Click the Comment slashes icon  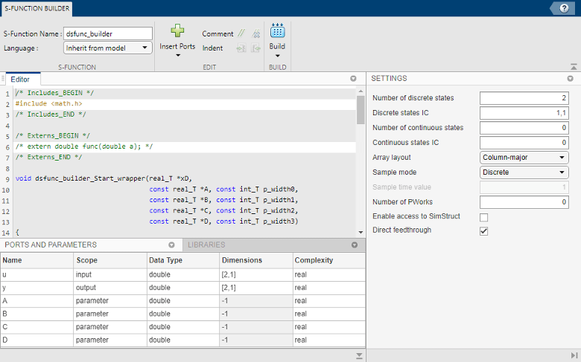(241, 34)
